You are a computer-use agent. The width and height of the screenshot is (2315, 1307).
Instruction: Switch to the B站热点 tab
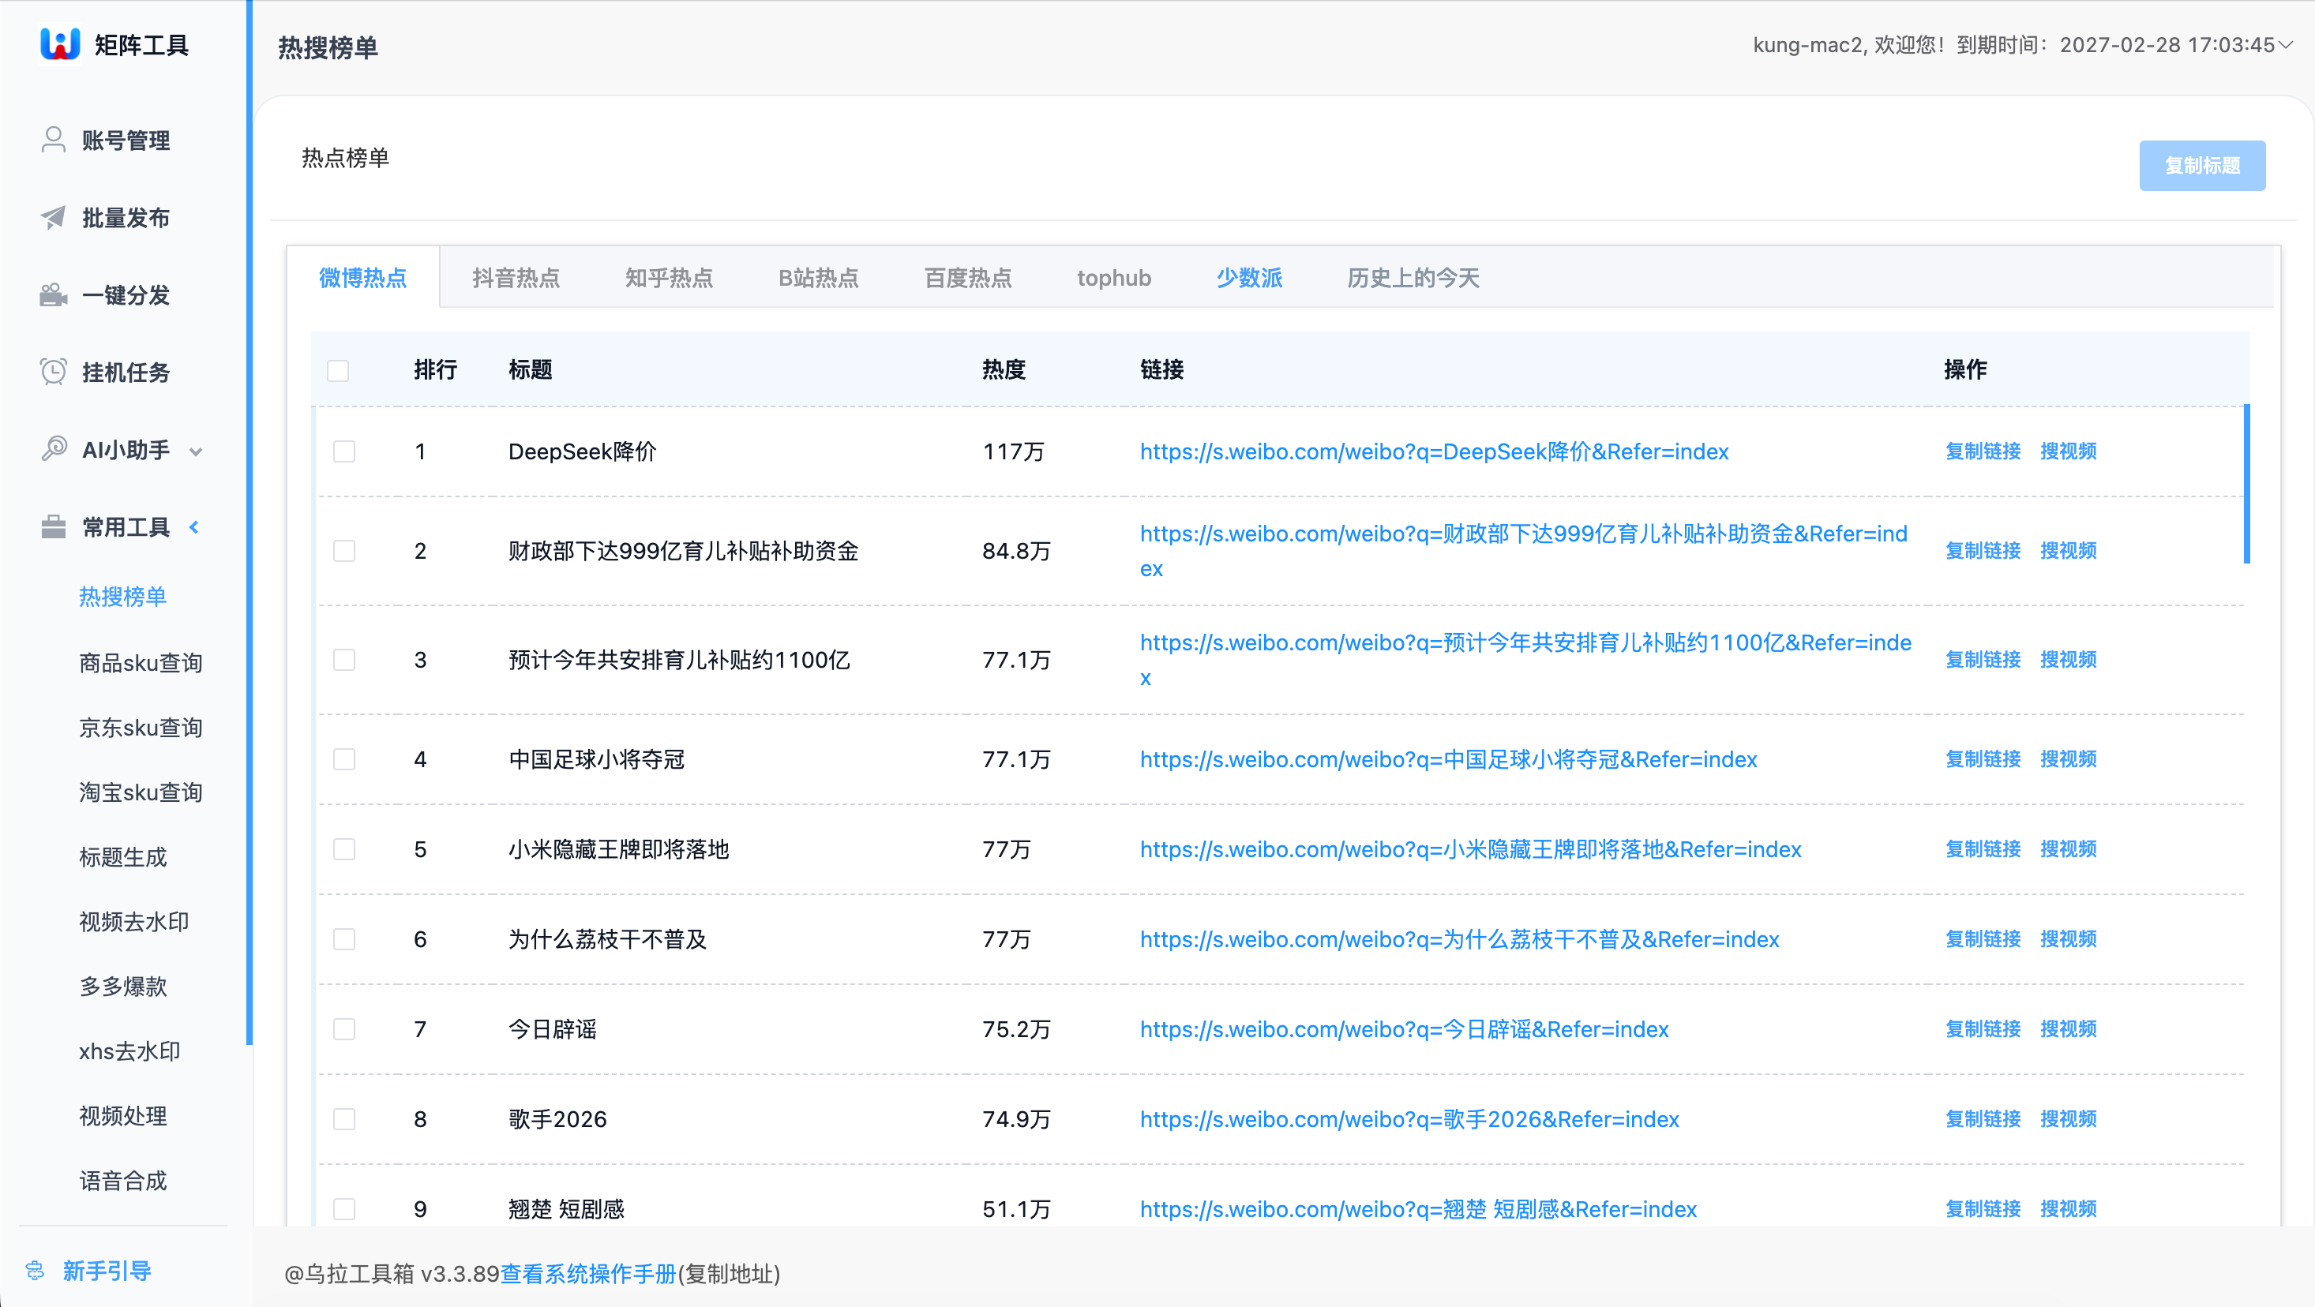click(x=818, y=278)
